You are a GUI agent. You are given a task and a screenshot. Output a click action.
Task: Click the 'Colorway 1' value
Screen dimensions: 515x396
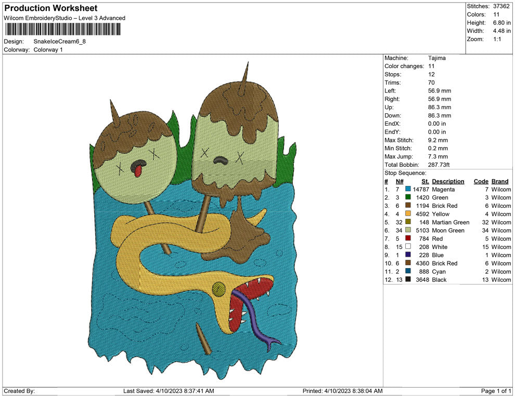pyautogui.click(x=48, y=49)
